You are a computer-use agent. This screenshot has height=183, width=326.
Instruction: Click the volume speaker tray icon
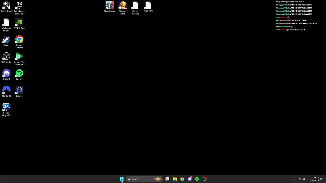304,179
